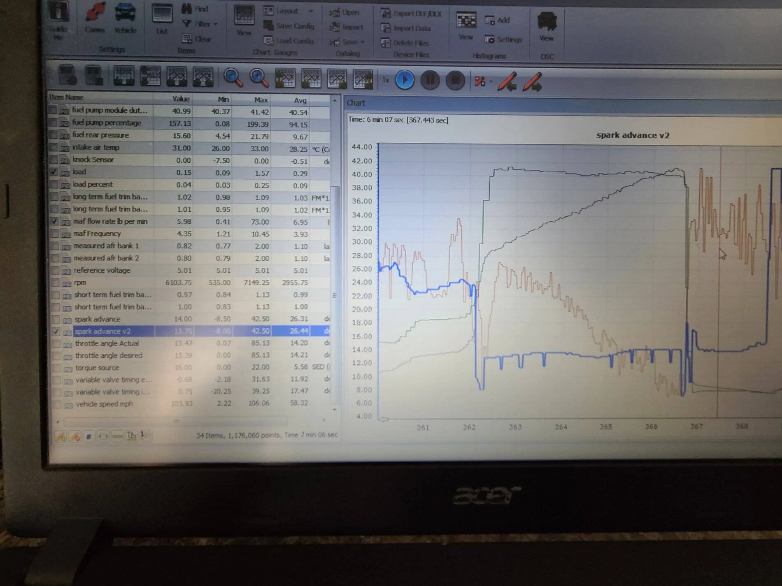Click Delete Files
782x586 pixels.
(405, 43)
